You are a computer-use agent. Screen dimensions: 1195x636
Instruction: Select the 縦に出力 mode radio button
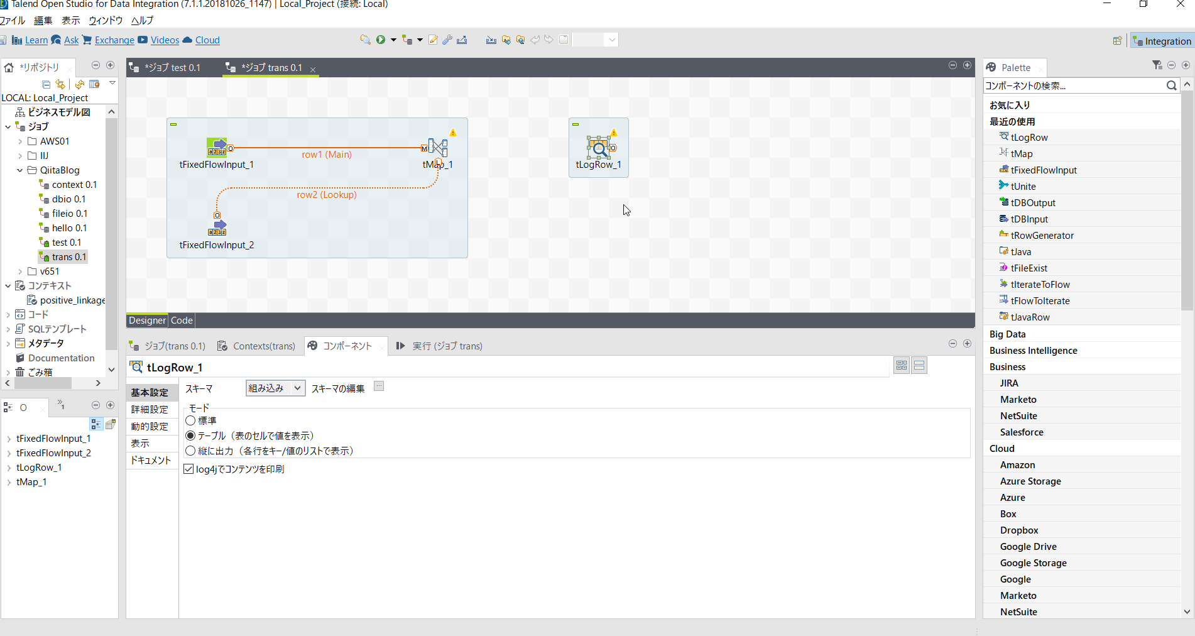[x=190, y=451]
